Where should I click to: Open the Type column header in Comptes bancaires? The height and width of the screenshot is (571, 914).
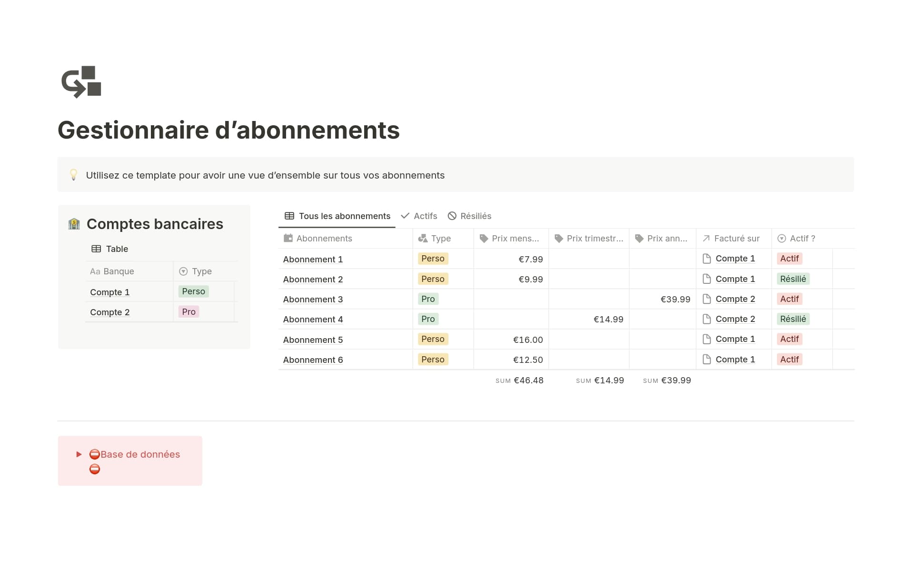click(202, 271)
